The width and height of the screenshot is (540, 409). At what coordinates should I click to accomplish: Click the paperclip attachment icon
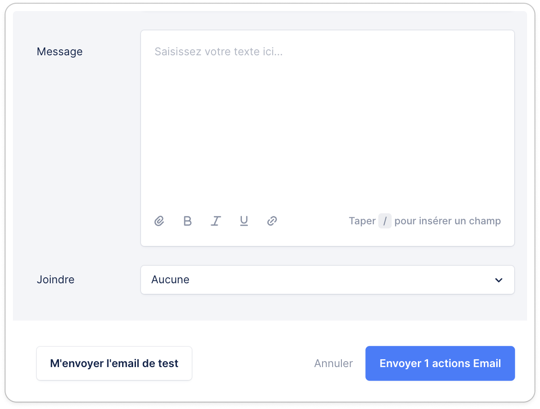click(159, 221)
